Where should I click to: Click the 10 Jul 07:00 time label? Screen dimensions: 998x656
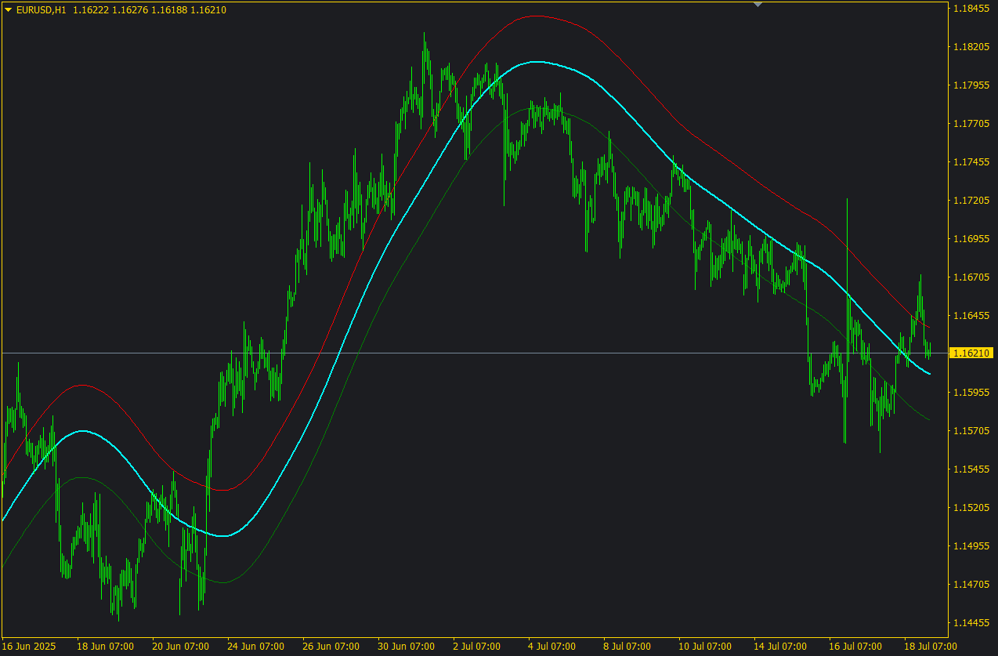pyautogui.click(x=705, y=647)
